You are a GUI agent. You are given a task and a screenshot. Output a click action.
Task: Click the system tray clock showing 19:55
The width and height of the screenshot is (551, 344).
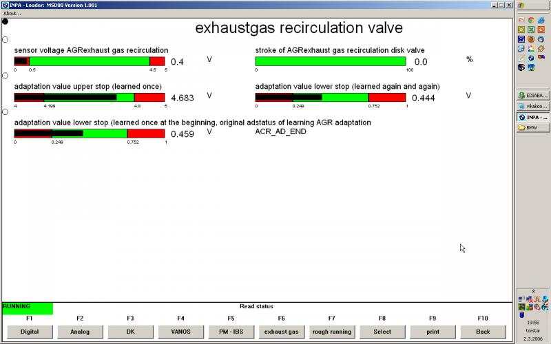point(532,321)
